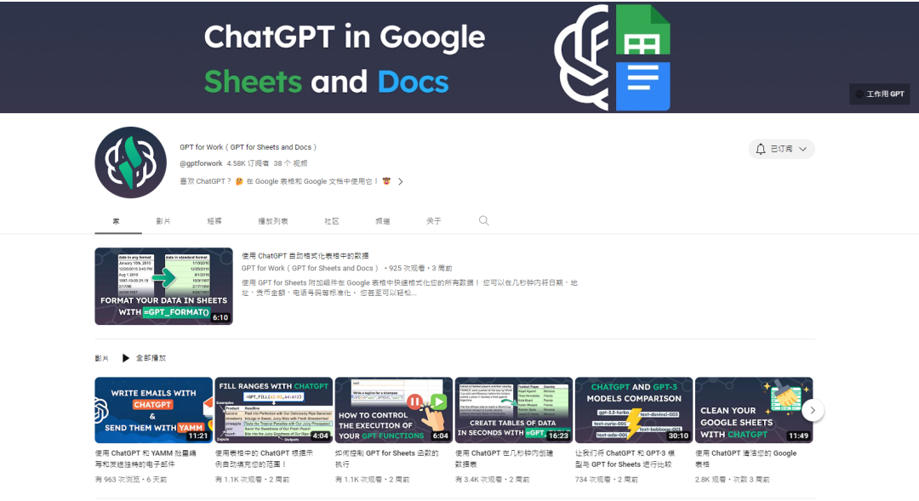Open How to Control the Execution thumbnail
Screen dimensions: 919x501
[394, 410]
